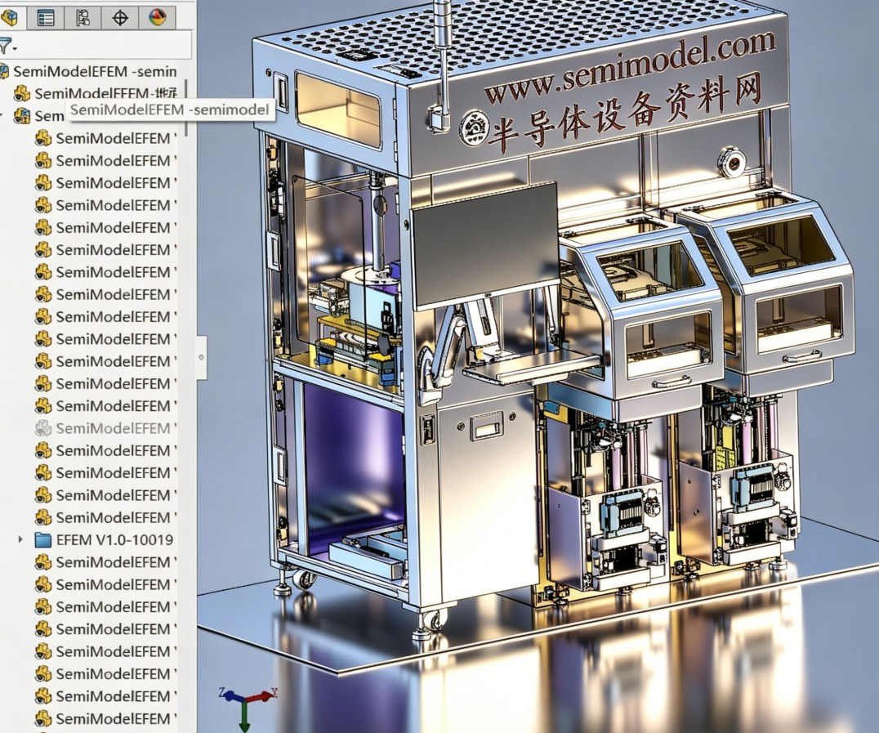879x733 pixels.
Task: Click the Sem sub-assembly icon
Action: (x=21, y=115)
